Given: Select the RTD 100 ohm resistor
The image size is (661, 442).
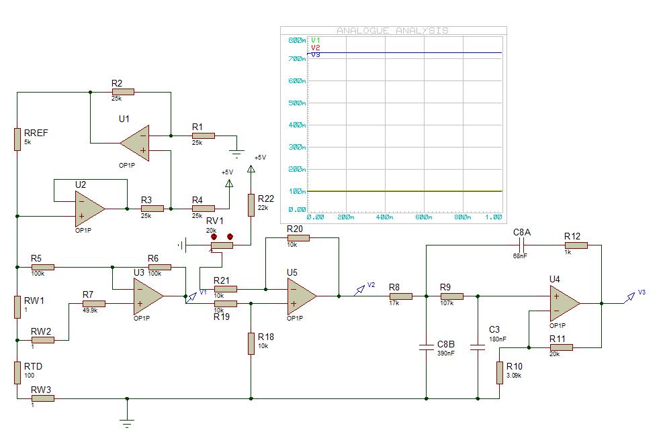Looking at the screenshot, I should click(x=17, y=372).
